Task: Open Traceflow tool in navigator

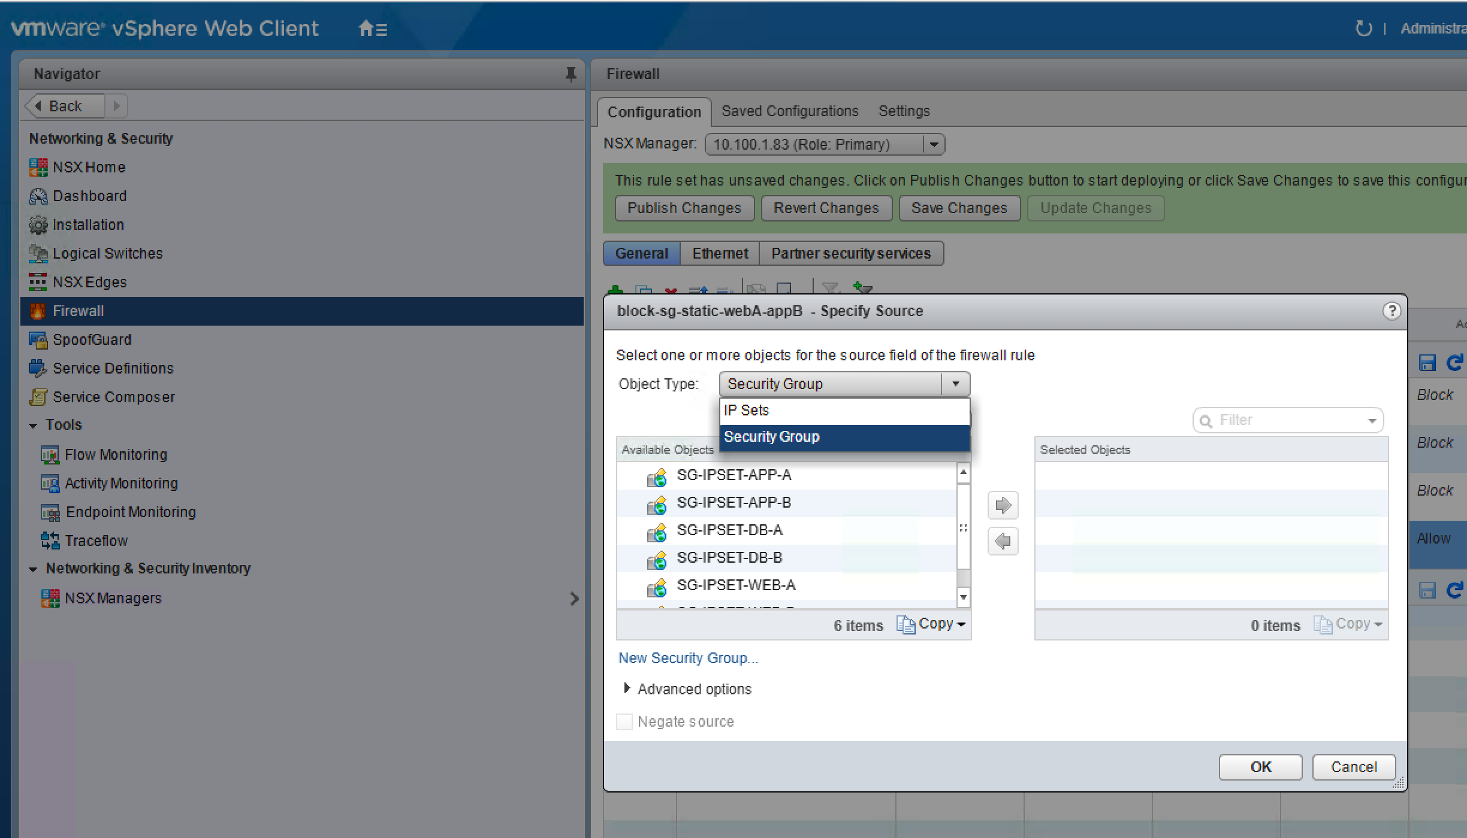Action: pyautogui.click(x=96, y=541)
